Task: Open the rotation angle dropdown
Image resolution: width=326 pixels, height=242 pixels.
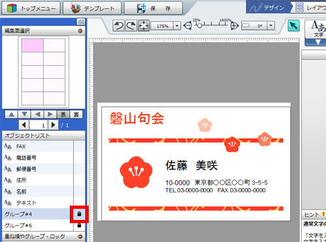Action: point(271,25)
